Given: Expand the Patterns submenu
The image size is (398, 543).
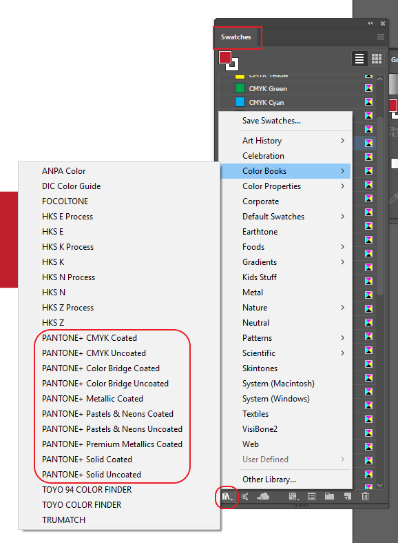Looking at the screenshot, I should tap(286, 338).
